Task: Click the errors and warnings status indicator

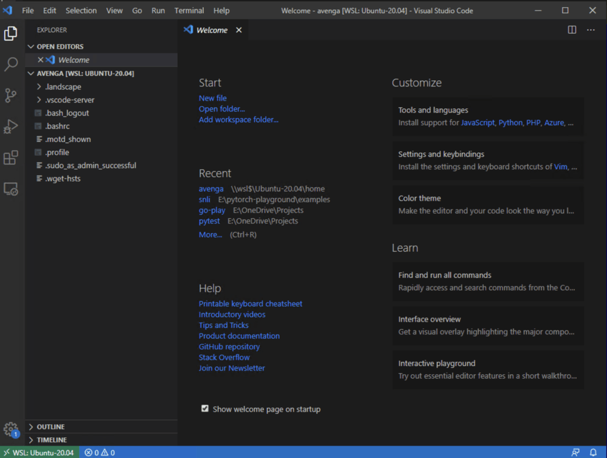Action: click(x=100, y=452)
